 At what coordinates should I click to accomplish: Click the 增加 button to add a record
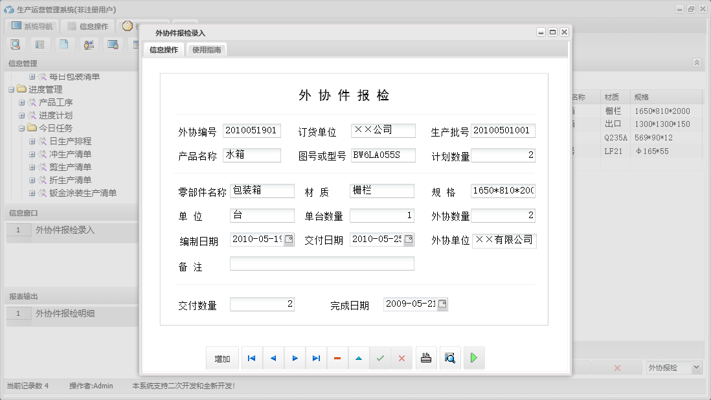coord(222,357)
